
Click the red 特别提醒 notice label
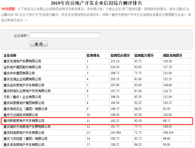click(x=8, y=9)
